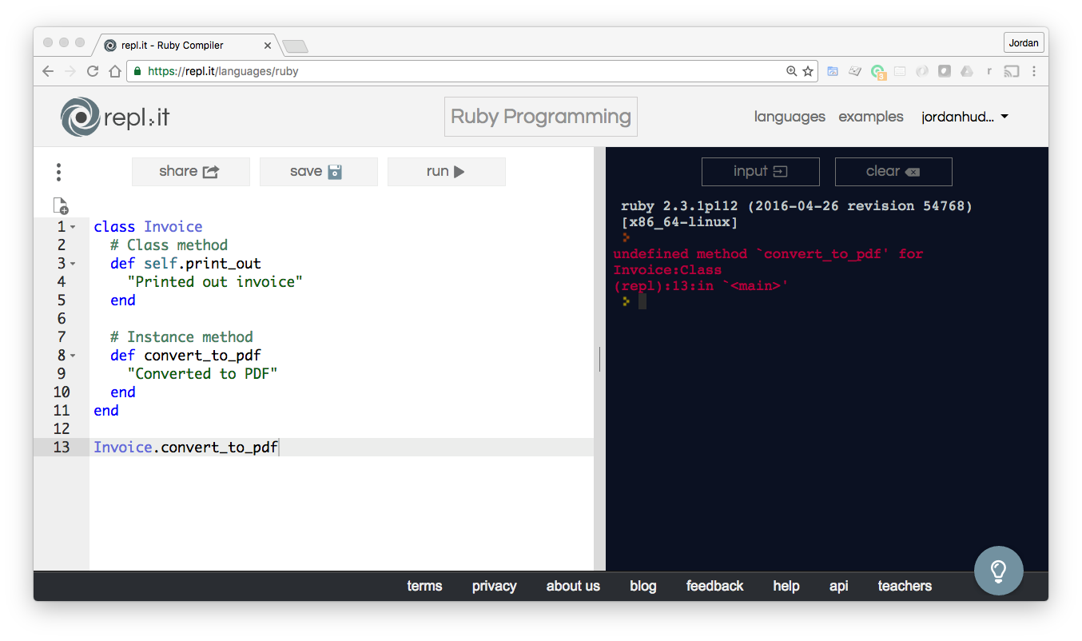Image resolution: width=1082 pixels, height=641 pixels.
Task: Click the Jordan profile button
Action: [1023, 42]
